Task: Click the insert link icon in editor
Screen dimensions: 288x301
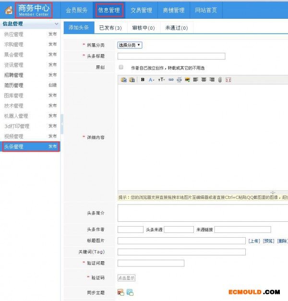Action: [171, 80]
